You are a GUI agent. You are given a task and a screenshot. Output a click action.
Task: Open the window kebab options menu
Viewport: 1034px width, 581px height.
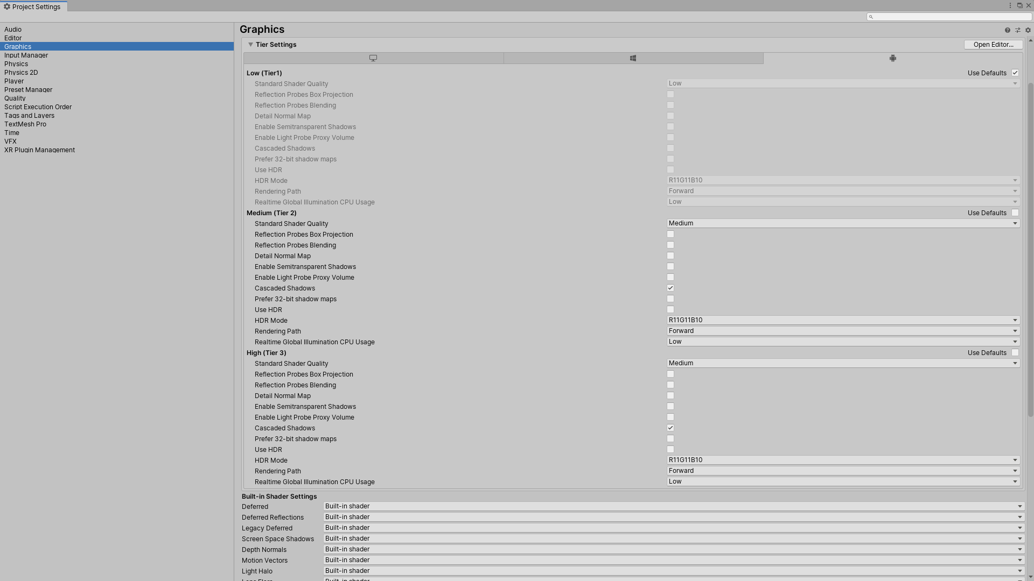click(1010, 5)
